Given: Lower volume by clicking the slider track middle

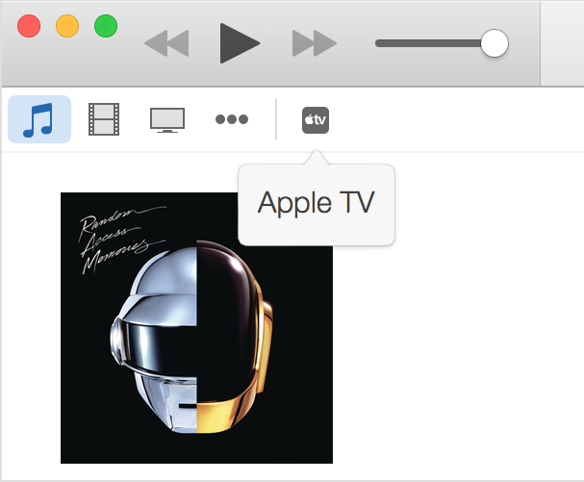Looking at the screenshot, I should tap(428, 43).
